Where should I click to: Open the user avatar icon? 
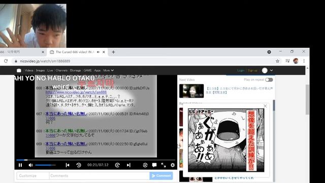[x=265, y=70]
